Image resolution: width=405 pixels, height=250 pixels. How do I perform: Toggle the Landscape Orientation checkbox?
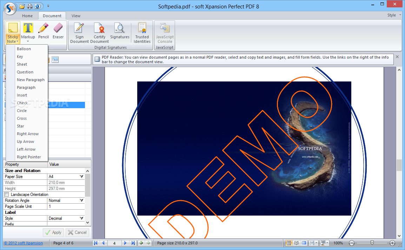click(7, 195)
